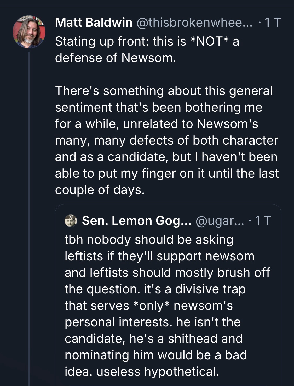Tap "sentiment that's been bothering me" line
Screen dimensions: 294x386
point(158,107)
